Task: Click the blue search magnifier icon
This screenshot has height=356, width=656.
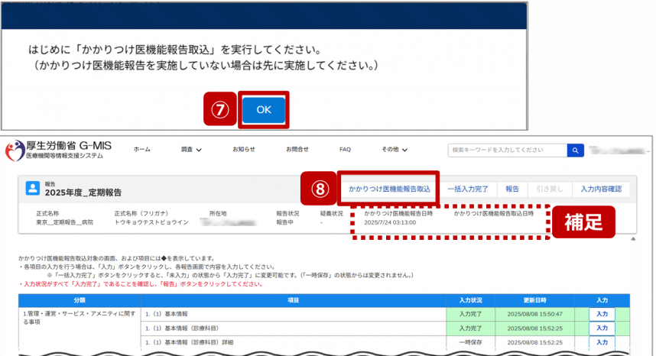Action: coord(575,150)
